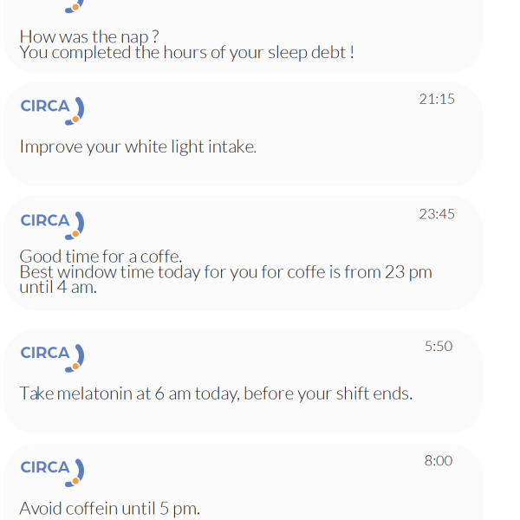Open the "Take melatonin at 6 am" message
The height and width of the screenshot is (520, 520).
[216, 393]
